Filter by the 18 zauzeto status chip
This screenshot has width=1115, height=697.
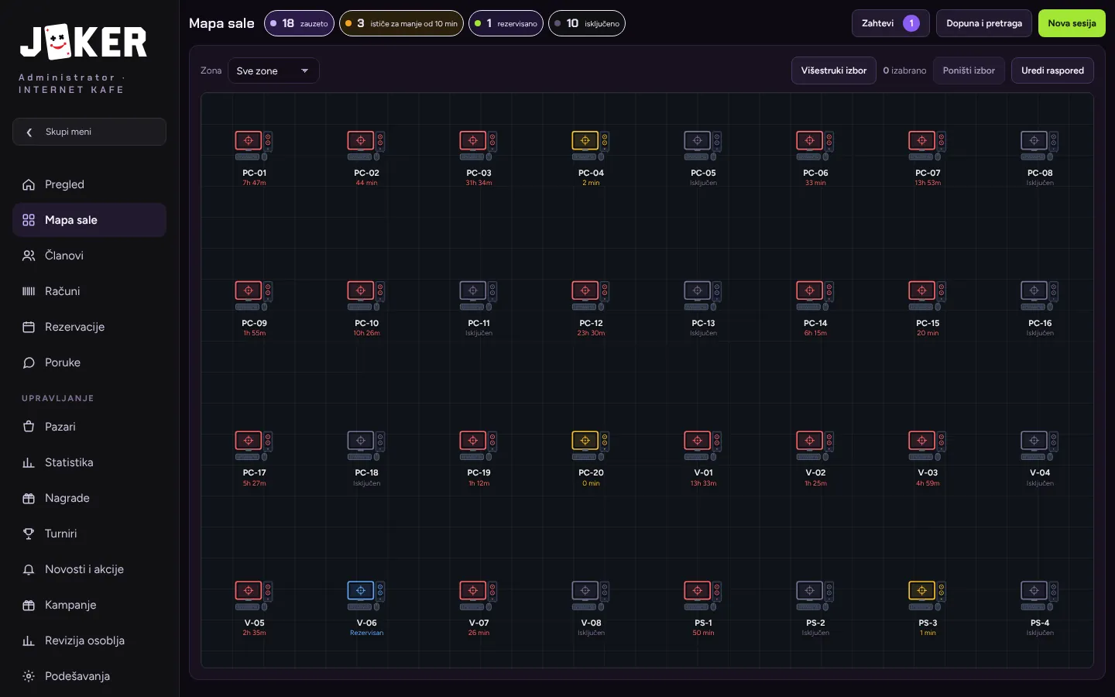coord(299,23)
